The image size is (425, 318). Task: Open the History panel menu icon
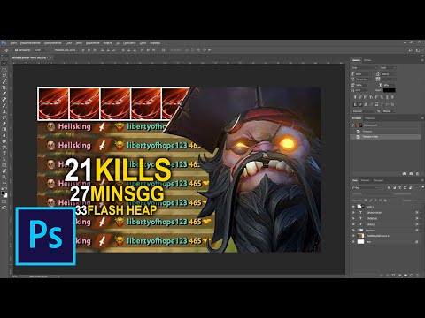(422, 118)
